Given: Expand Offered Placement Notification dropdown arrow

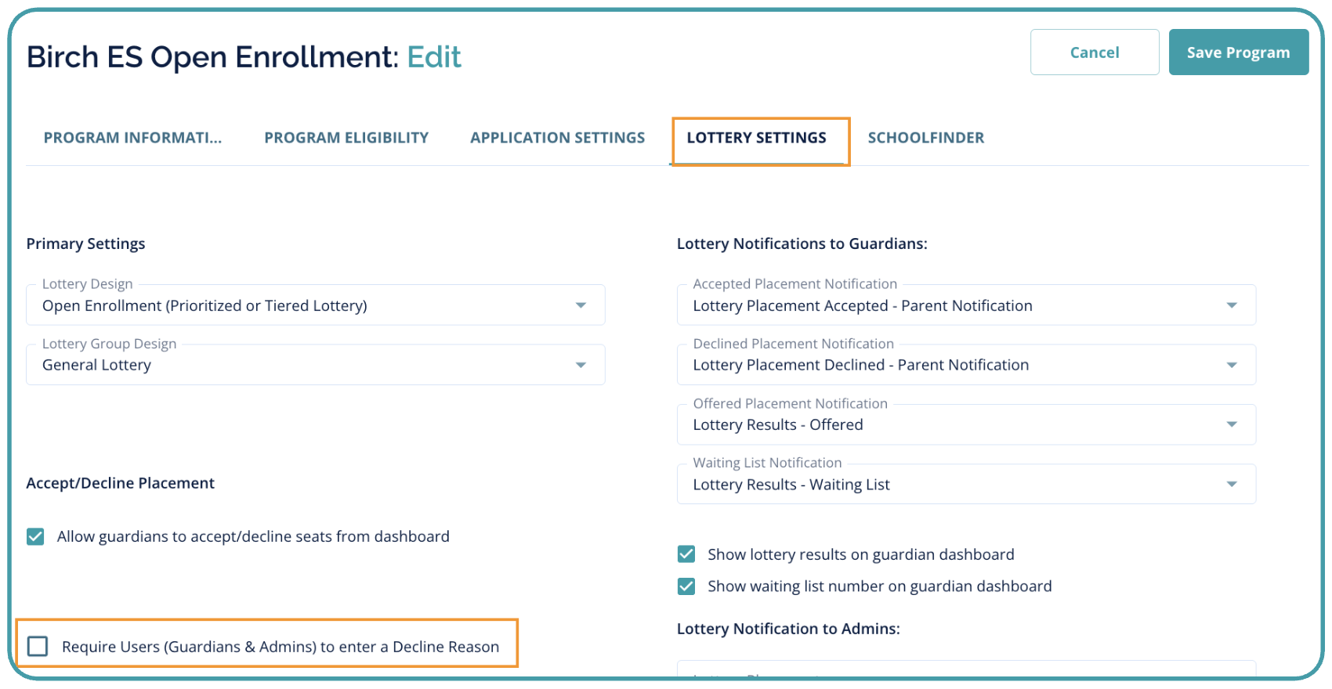Looking at the screenshot, I should [x=1232, y=424].
